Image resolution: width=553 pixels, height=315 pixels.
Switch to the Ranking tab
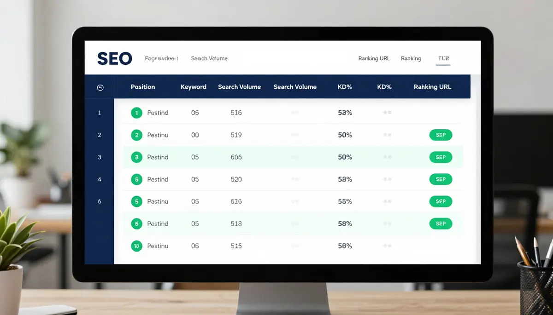tap(411, 58)
